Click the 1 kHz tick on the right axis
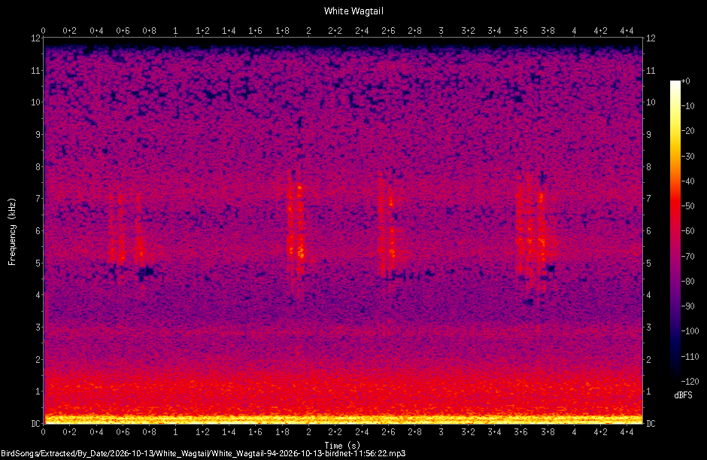 648,391
